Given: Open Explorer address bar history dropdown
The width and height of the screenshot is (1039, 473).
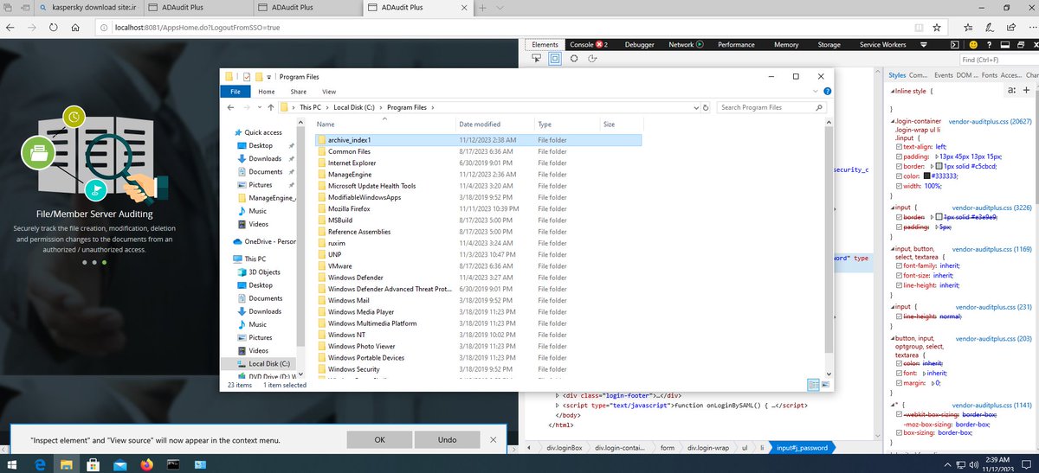Looking at the screenshot, I should click(694, 107).
